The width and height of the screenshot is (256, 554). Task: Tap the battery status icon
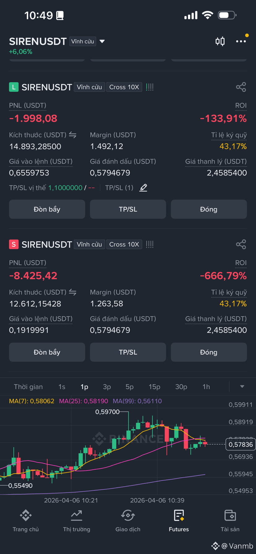tap(227, 15)
